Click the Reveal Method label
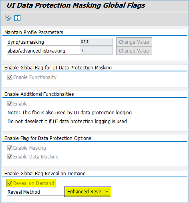 pyautogui.click(x=24, y=192)
